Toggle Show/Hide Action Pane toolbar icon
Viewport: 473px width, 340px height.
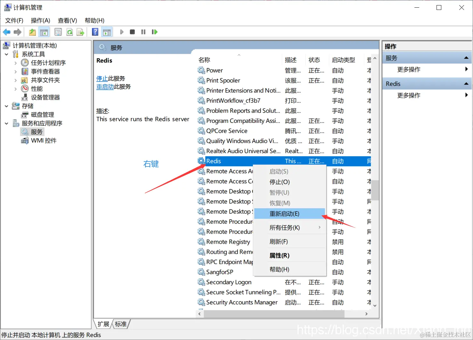[107, 32]
